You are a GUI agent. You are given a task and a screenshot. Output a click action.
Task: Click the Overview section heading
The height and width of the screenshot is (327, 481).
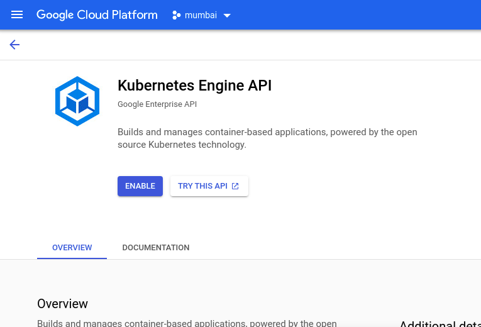click(63, 304)
